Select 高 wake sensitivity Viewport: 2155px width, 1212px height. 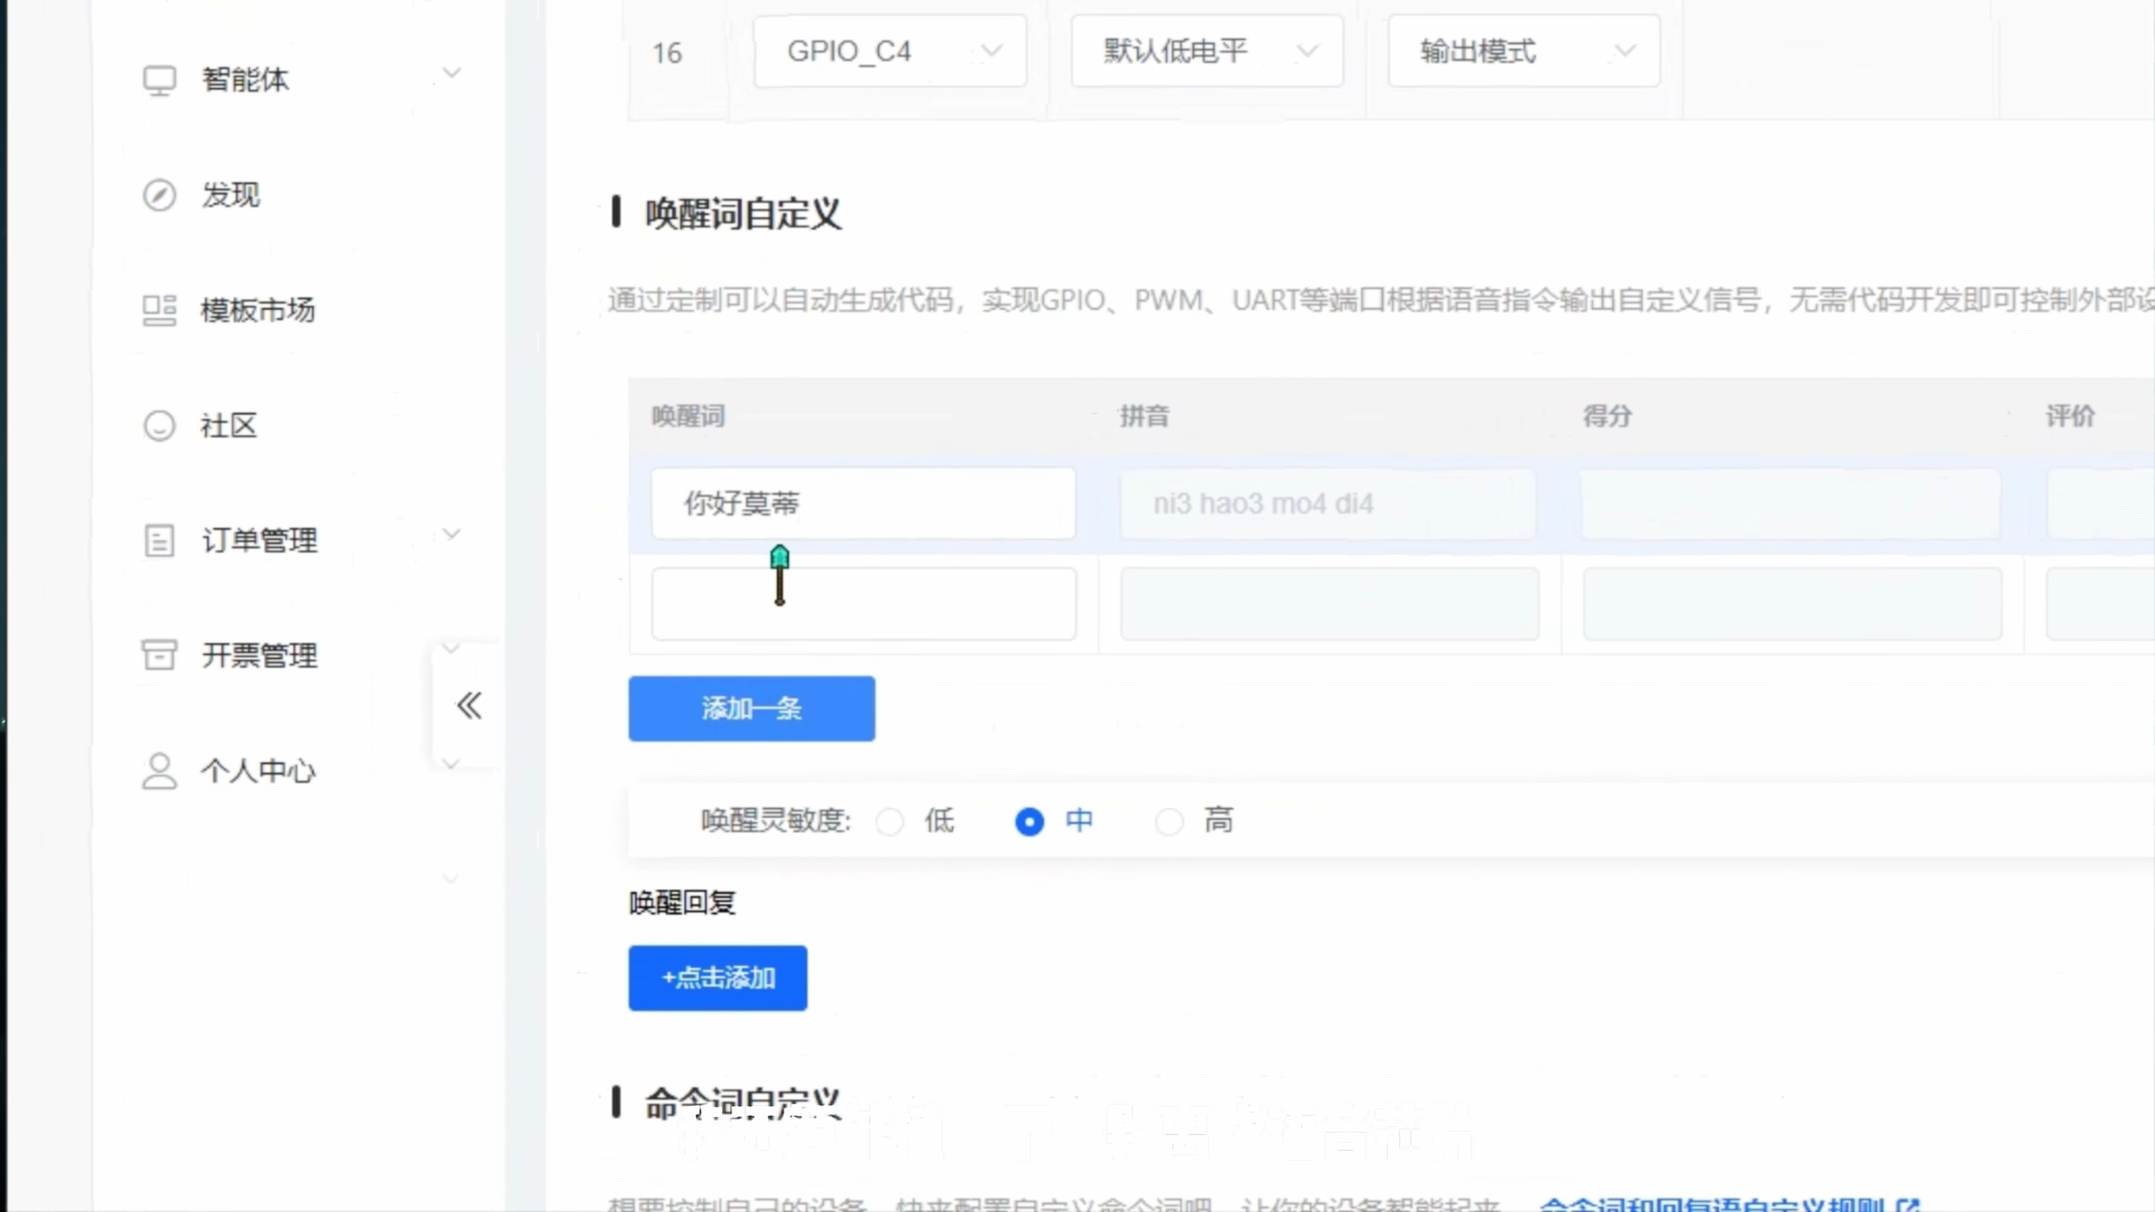[1168, 821]
